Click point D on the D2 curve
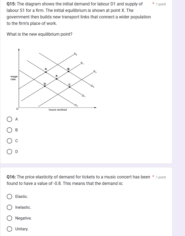 click(x=45, y=86)
